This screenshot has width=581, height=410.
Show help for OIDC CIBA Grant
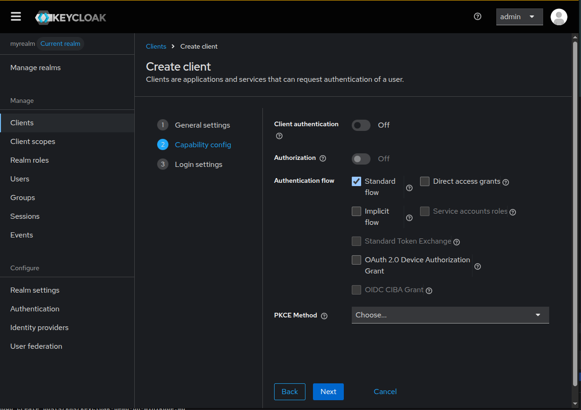click(429, 291)
